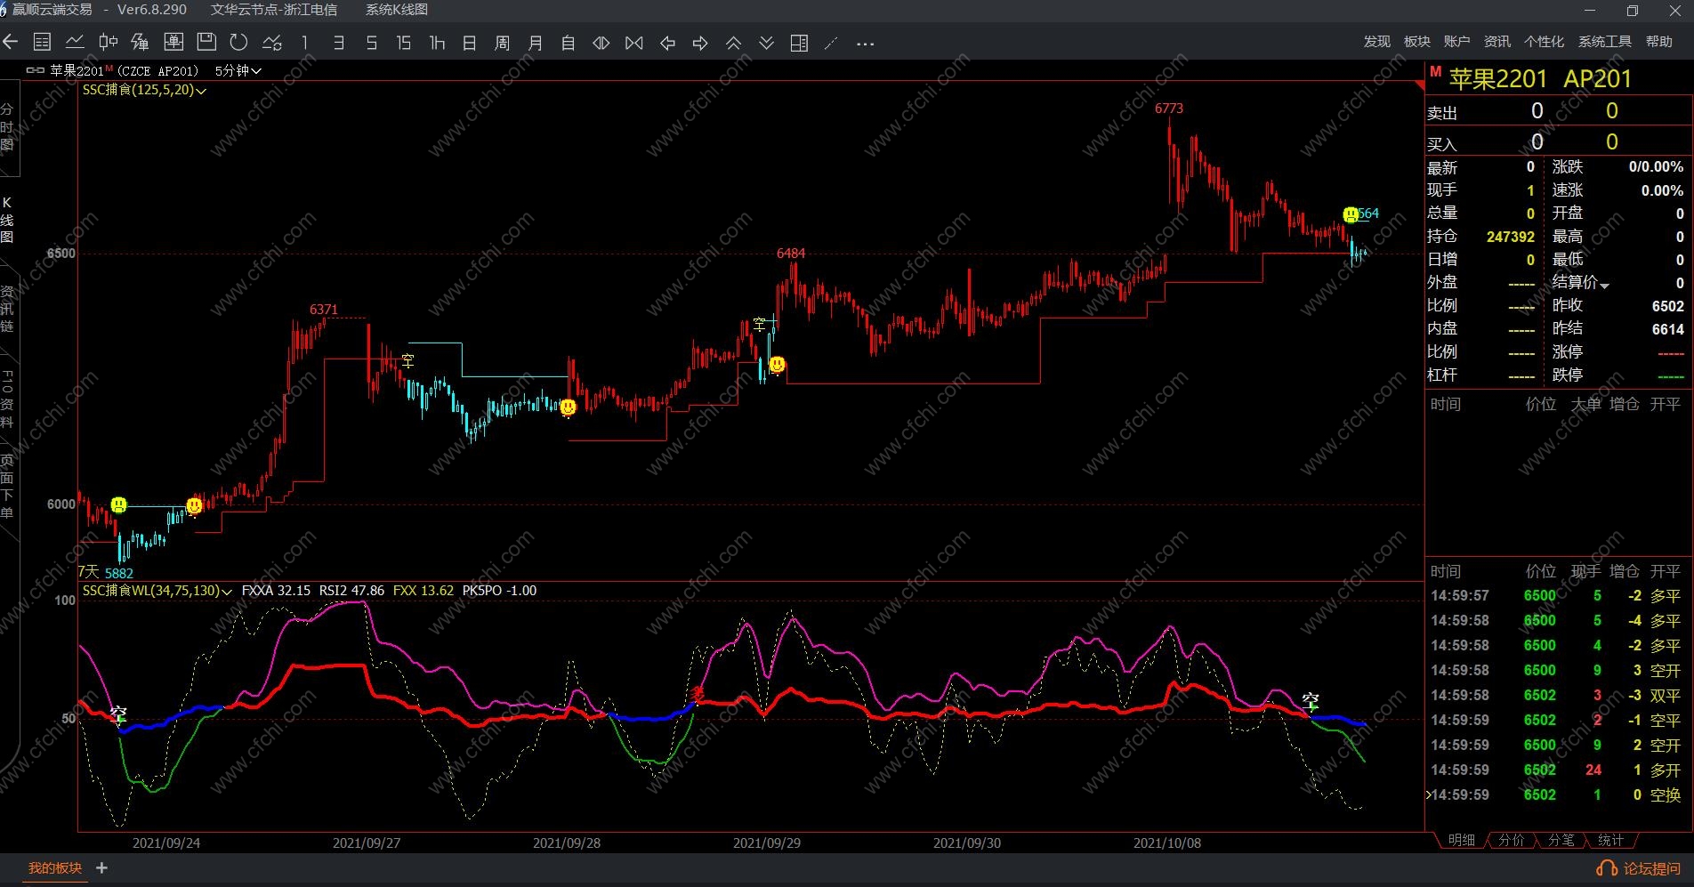Open the 页面下单 side tab

(7, 487)
